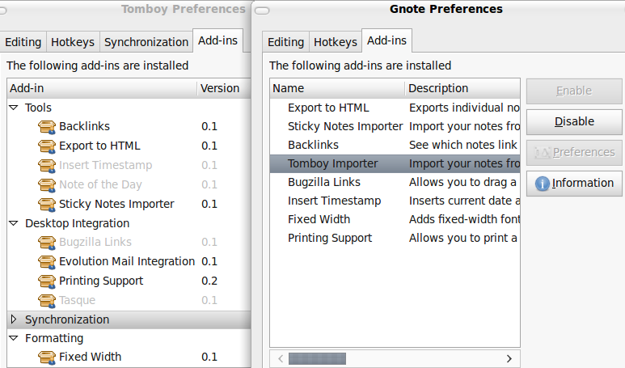The image size is (625, 368).
Task: Click the Export to HTML package icon in Tomboy
Action: (x=47, y=146)
